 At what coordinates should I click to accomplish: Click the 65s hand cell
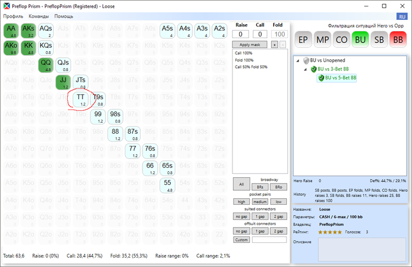pyautogui.click(x=167, y=168)
